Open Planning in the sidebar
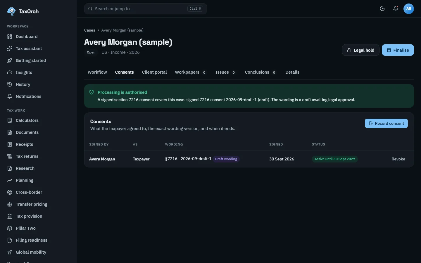Screen dimensions: 421x263 pyautogui.click(x=39, y=180)
